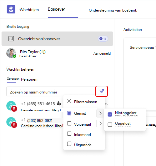Click the unknown caller icon next to 551-4615
Viewport: 156px width, 166px height.
(59, 103)
